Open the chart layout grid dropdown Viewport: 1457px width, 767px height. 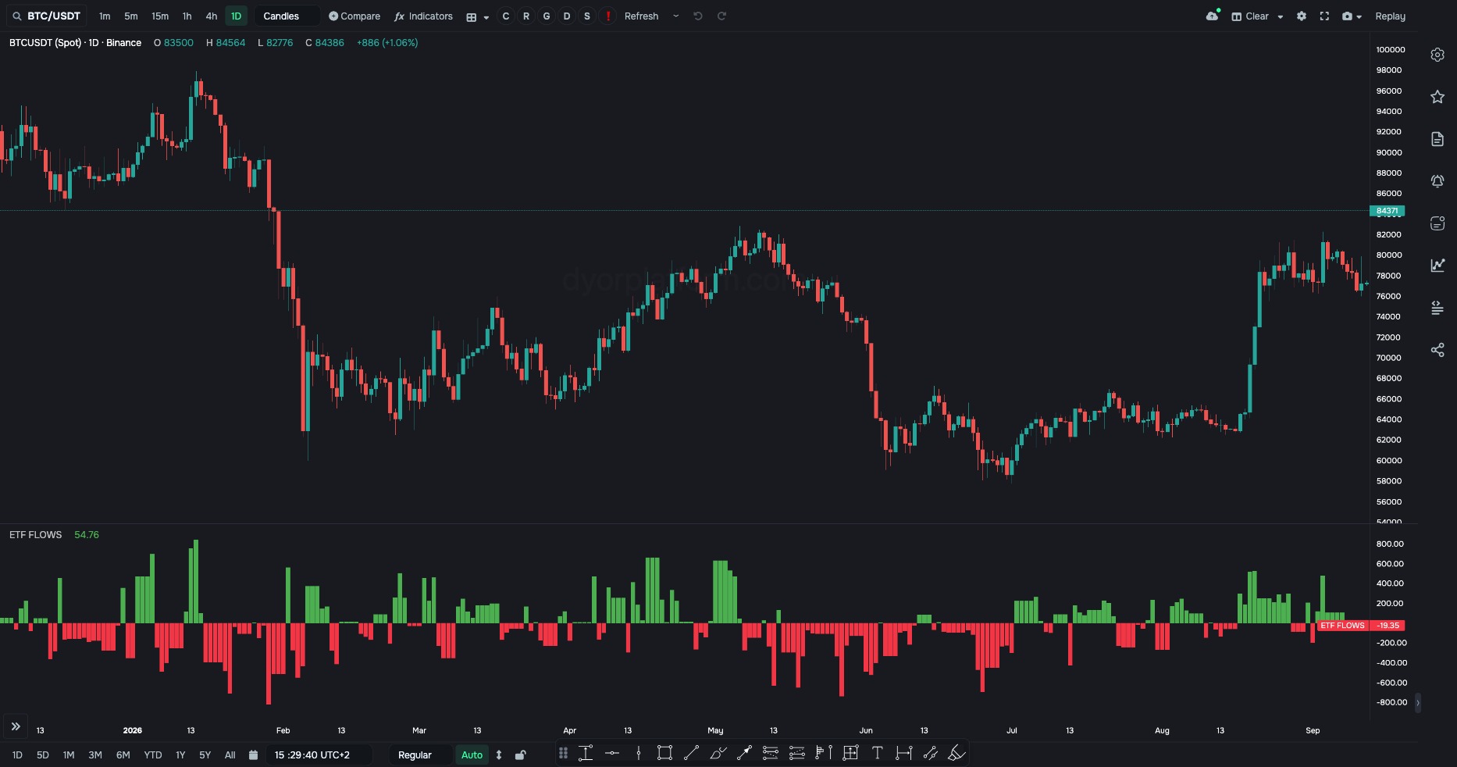(477, 16)
